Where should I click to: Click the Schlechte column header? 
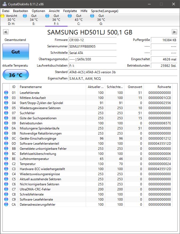[x=115, y=87]
